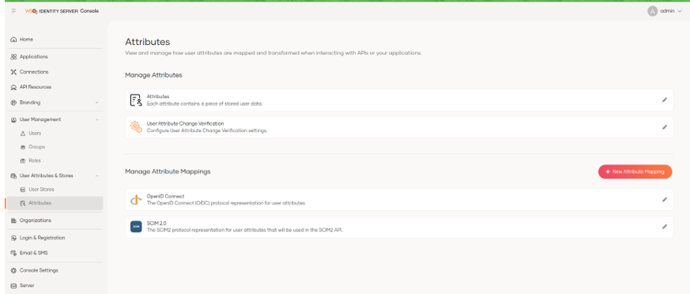
Task: Click the Console Settings gear icon
Action: pyautogui.click(x=13, y=270)
